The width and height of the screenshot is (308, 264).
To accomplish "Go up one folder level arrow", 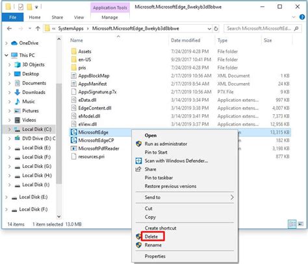I will [x=38, y=29].
